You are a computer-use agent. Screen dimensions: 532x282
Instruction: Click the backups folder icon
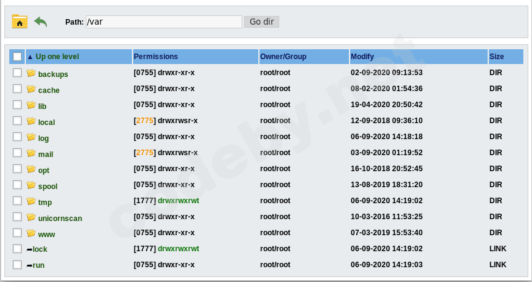(31, 73)
